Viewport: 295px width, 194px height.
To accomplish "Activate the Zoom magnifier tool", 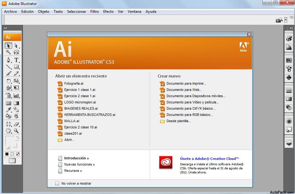I will coord(16,131).
